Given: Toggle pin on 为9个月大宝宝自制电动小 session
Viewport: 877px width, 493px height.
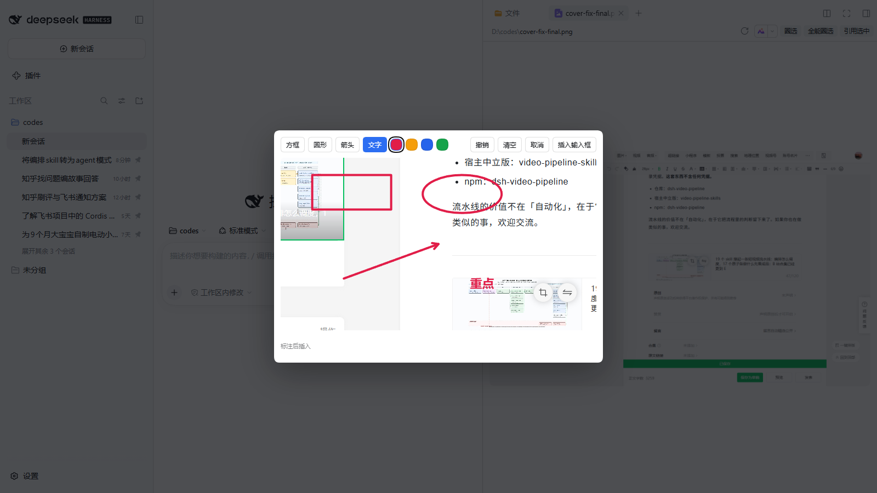Looking at the screenshot, I should click(138, 234).
